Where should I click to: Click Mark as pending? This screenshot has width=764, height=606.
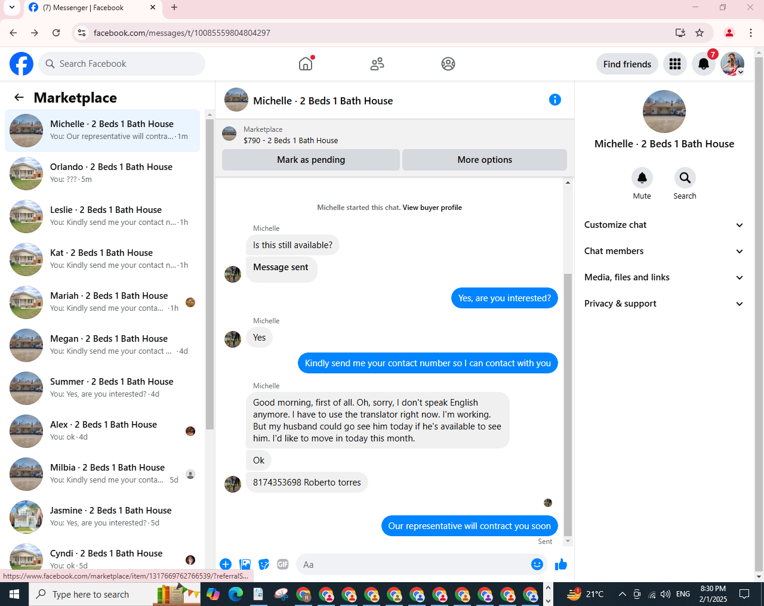(311, 160)
